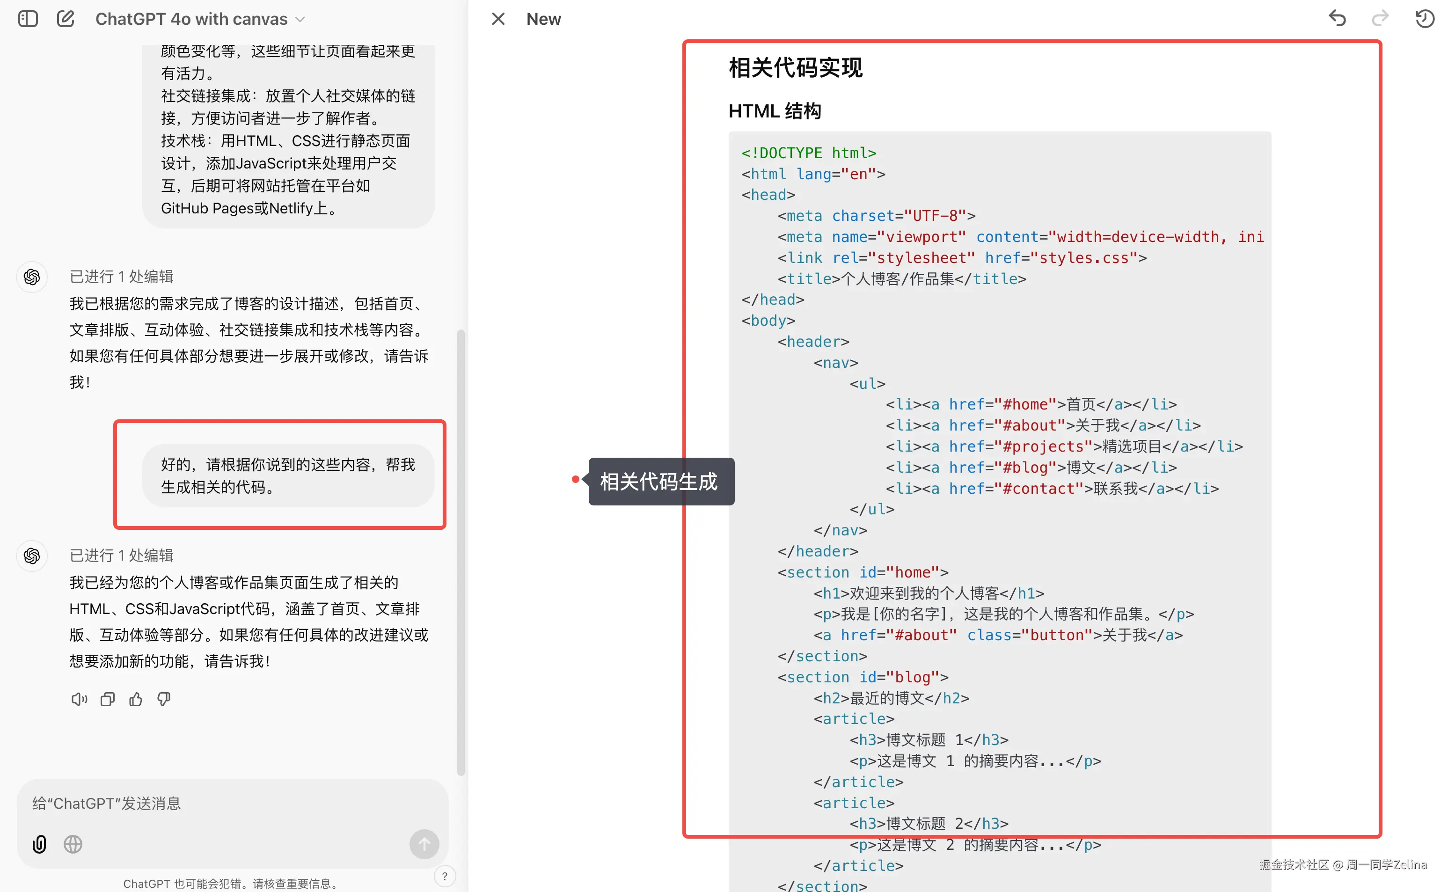The width and height of the screenshot is (1448, 892).
Task: Give thumbs down feedback on the response
Action: pos(163,699)
